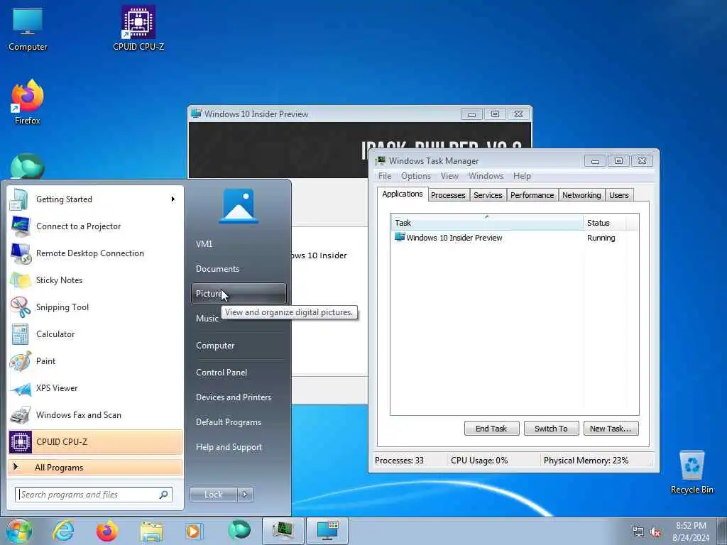The width and height of the screenshot is (727, 545).
Task: Switch to the Users tab
Action: tap(618, 195)
